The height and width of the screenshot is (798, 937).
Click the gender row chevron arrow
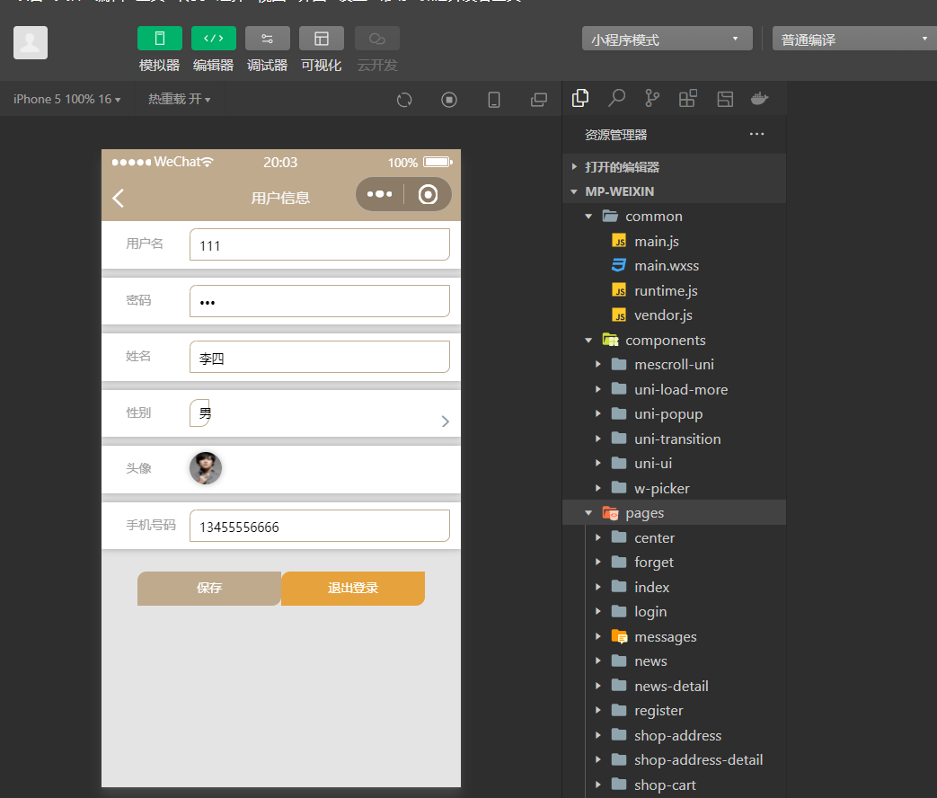pyautogui.click(x=446, y=421)
